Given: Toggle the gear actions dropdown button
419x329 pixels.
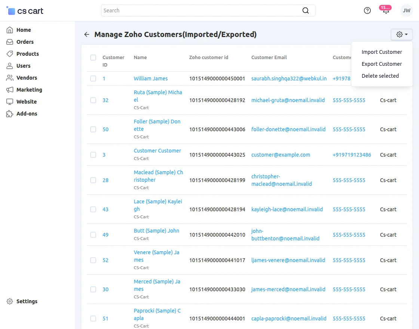Looking at the screenshot, I should coord(402,34).
